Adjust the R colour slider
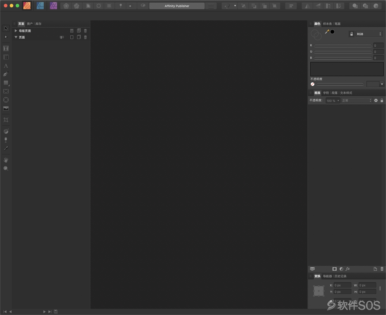386x315 pixels. coord(343,45)
